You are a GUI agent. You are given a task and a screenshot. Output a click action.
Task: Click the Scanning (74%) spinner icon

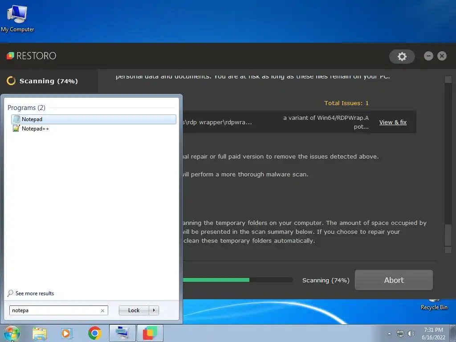[x=11, y=81]
